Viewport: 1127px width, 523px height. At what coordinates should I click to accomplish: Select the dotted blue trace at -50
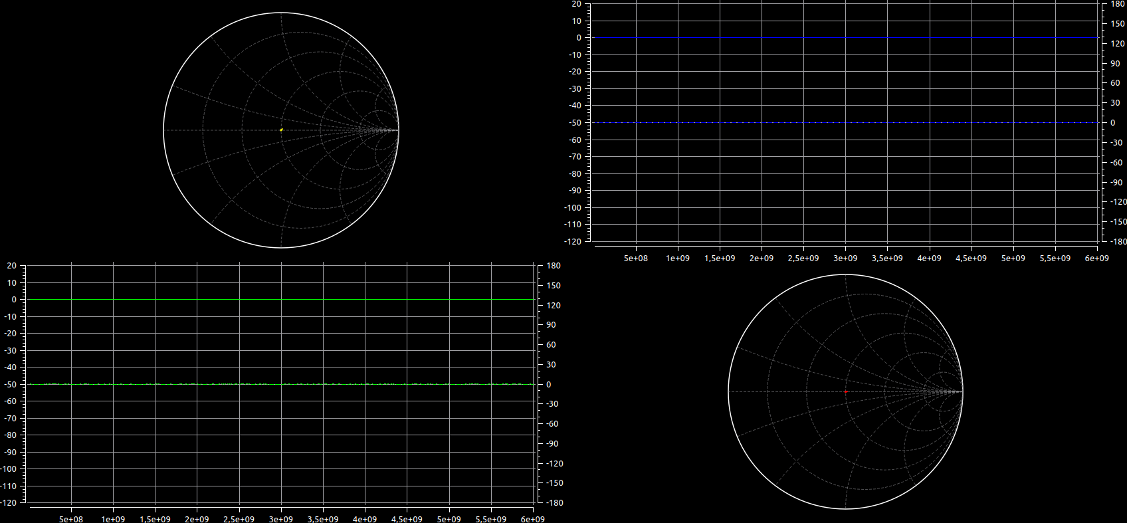point(845,123)
